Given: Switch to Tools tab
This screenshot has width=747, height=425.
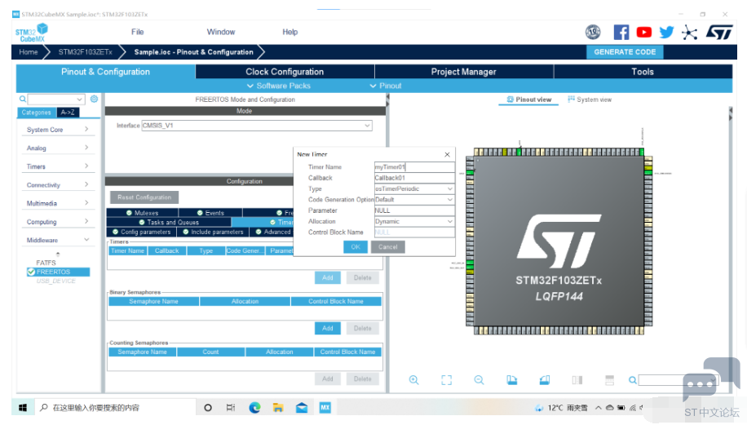Looking at the screenshot, I should [x=643, y=72].
